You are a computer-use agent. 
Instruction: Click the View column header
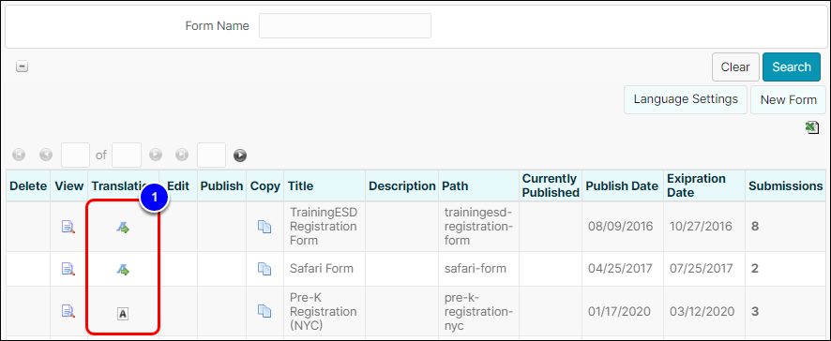[x=68, y=185]
